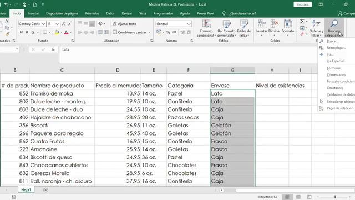Click the ¿Qué desea hacer? search box
Viewport: 355px width, 200px height.
(242, 13)
